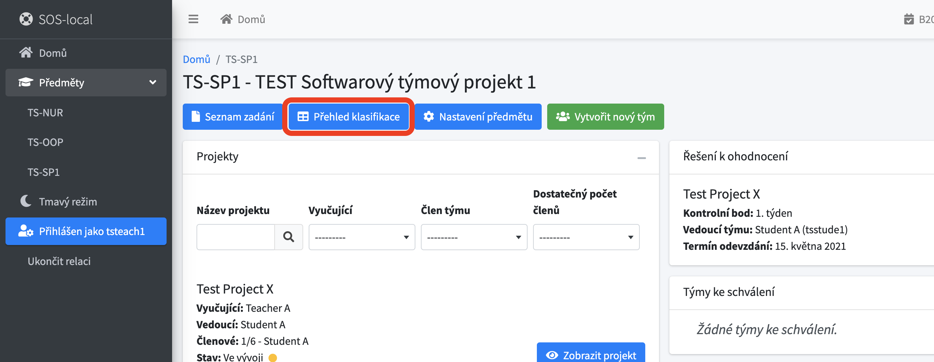This screenshot has height=362, width=934.
Task: Open Nastavení předmětu button
Action: (478, 117)
